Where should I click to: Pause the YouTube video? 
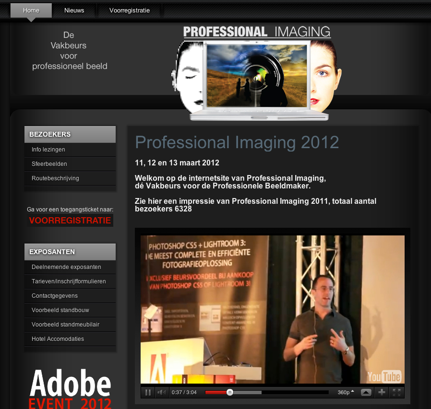[148, 392]
